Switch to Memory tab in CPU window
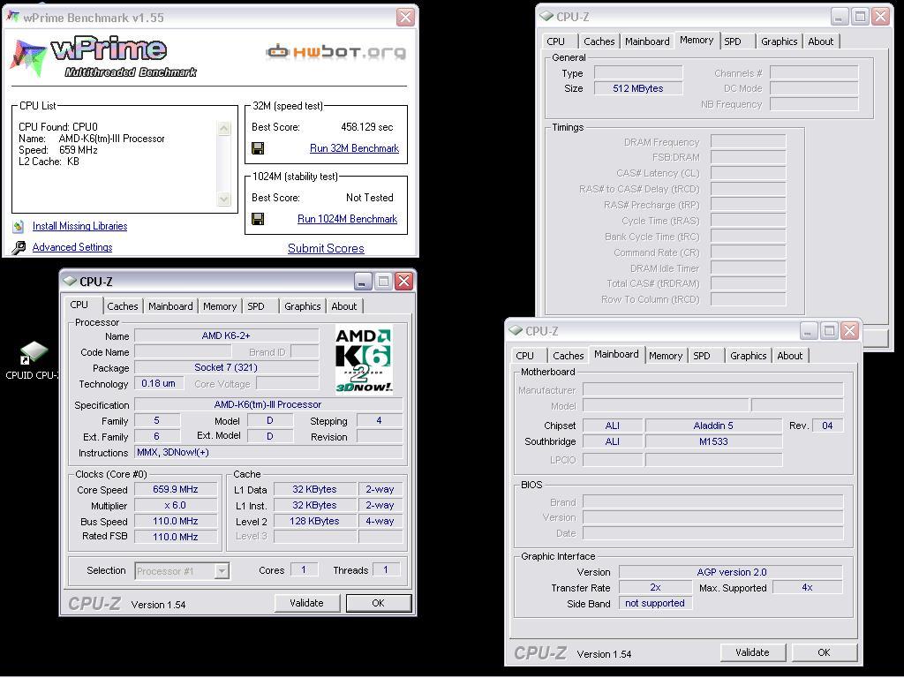The image size is (904, 678). 220,306
